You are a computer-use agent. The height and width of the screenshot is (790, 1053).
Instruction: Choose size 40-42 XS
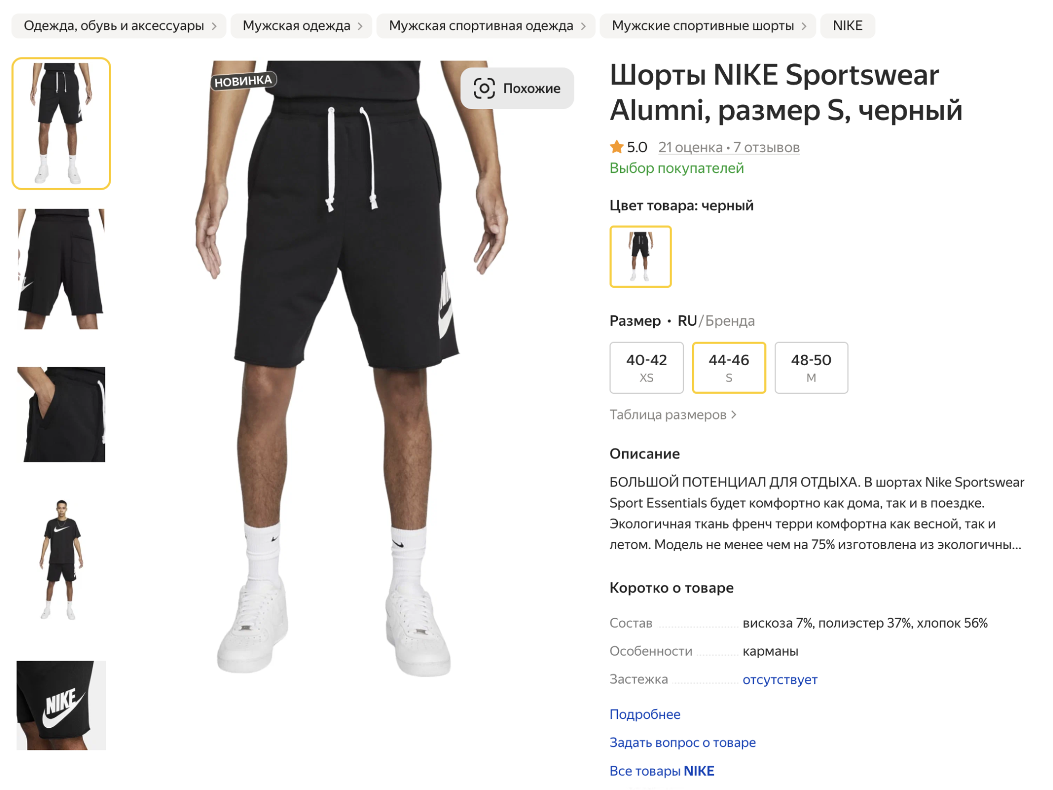click(646, 367)
